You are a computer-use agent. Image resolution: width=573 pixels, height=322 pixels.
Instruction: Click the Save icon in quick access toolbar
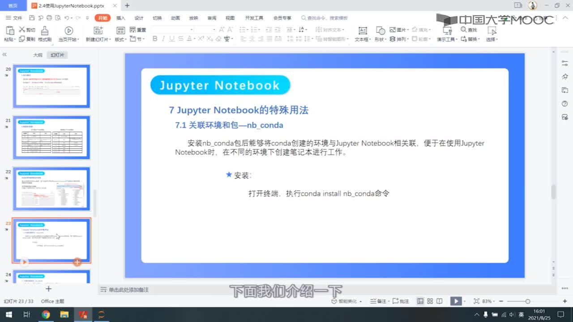point(32,18)
